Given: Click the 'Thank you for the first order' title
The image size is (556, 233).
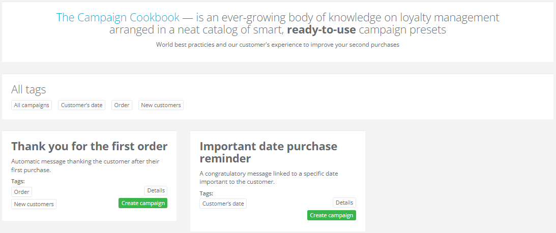Looking at the screenshot, I should point(90,147).
